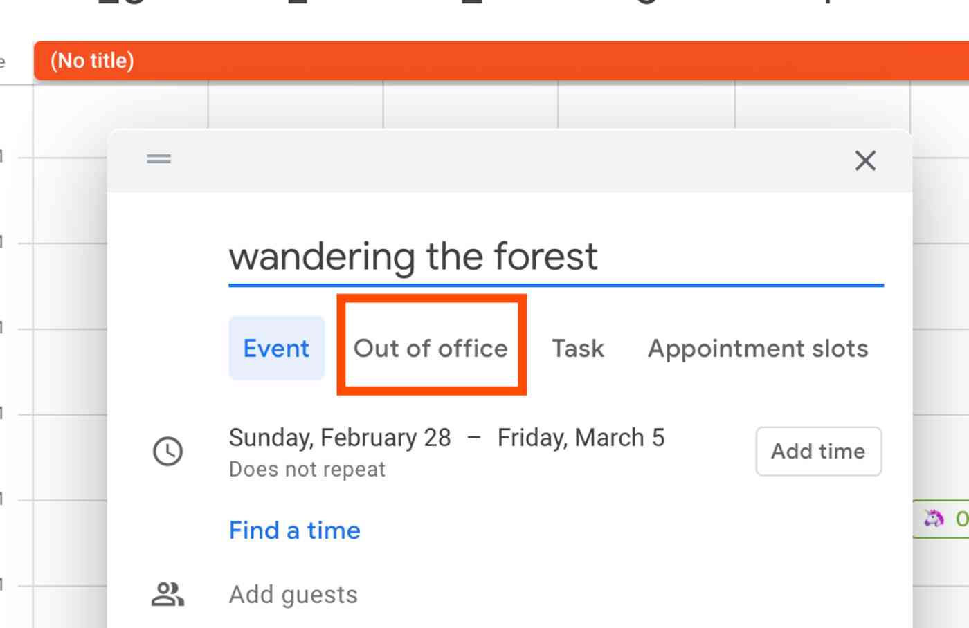Viewport: 969px width, 628px height.
Task: Edit the title 'wandering the forest'
Action: point(414,257)
